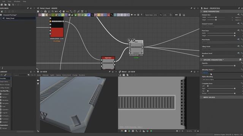
Task: Open the Tools menu
Action: click(x=9, y=2)
